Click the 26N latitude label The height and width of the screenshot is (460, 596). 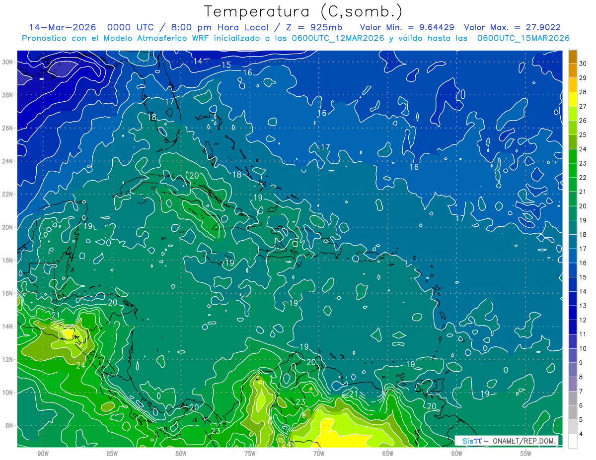tap(8, 128)
